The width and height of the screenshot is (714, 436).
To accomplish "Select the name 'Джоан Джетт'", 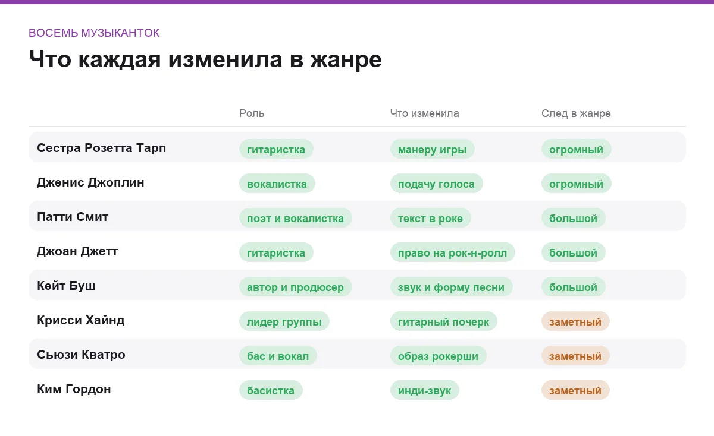I will [x=77, y=251].
